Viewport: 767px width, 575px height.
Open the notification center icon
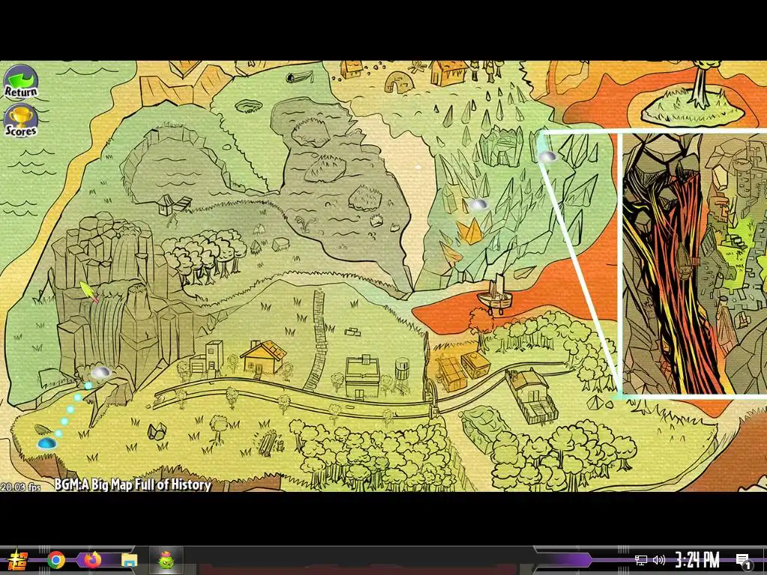pos(744,560)
